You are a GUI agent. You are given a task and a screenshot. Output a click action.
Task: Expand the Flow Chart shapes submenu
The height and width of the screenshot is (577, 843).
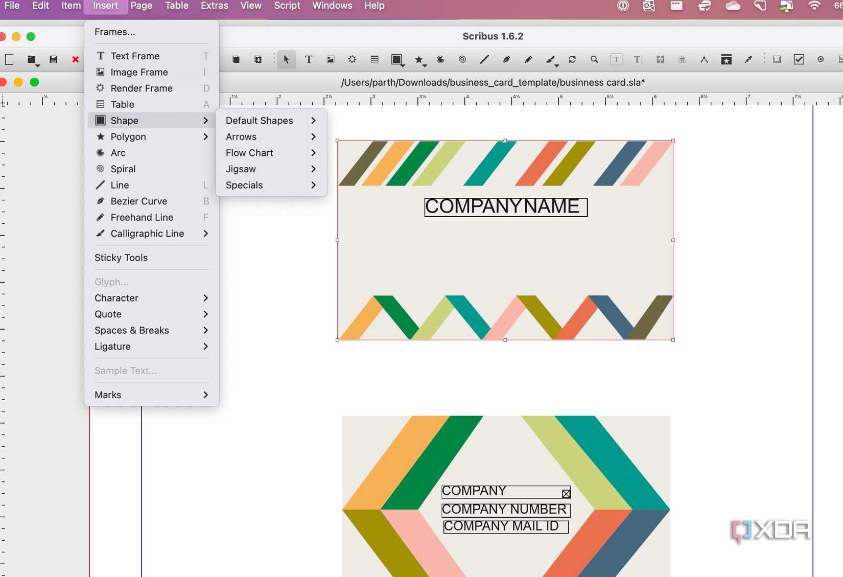249,152
